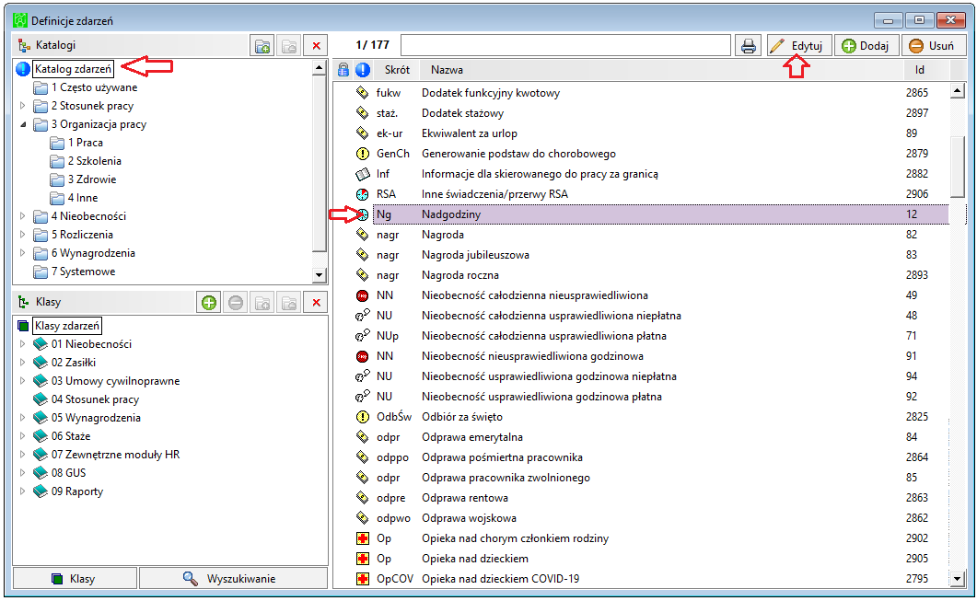Expand the 02 Zasiłki class node
Image resolution: width=977 pixels, height=601 pixels.
click(23, 363)
